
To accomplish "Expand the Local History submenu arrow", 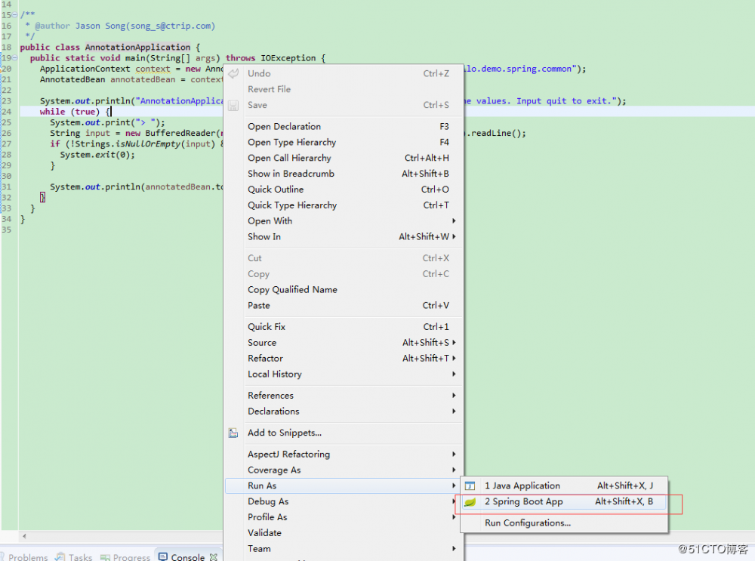I will tap(454, 375).
